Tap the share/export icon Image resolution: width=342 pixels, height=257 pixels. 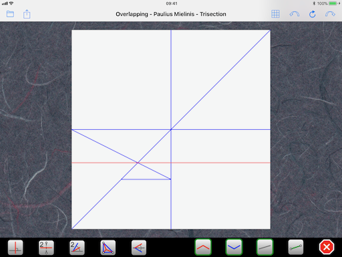(27, 14)
